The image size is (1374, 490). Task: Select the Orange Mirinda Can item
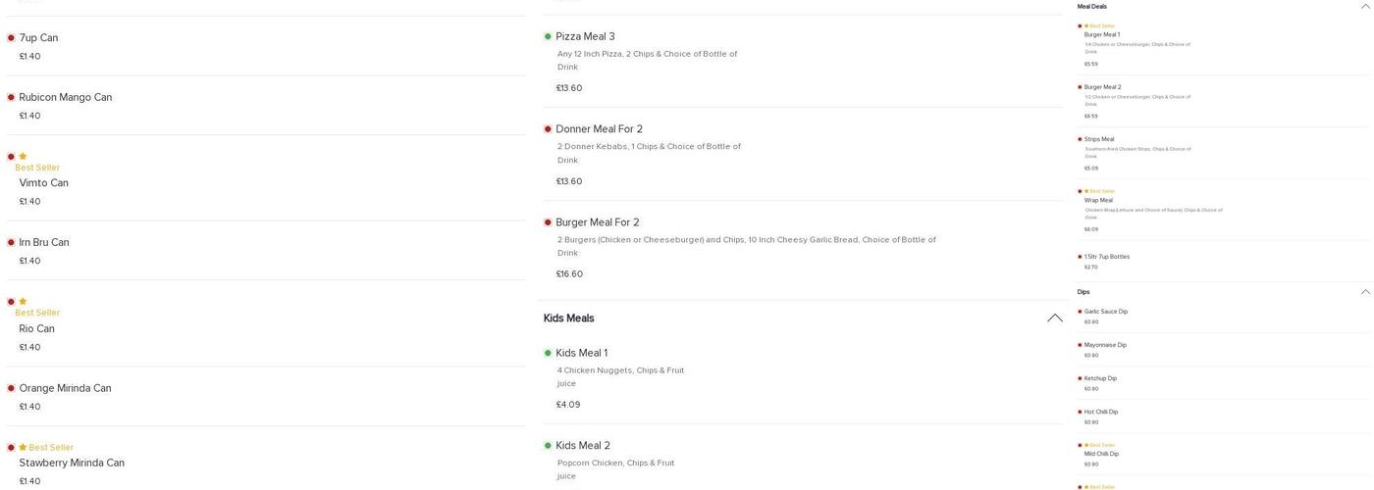(x=66, y=389)
